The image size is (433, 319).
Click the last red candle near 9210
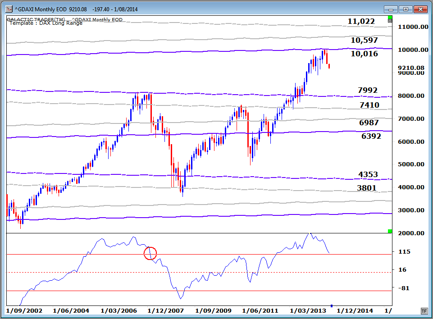(329, 66)
